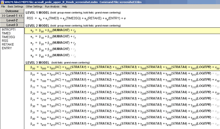This screenshot has height=129, width=220.
Task: Toggle the greyed u01 random effect
Action: click(217, 74)
